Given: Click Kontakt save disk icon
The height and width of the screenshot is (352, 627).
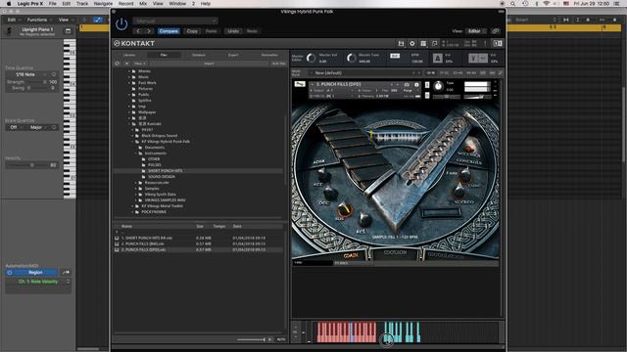Looking at the screenshot, I should click(401, 43).
